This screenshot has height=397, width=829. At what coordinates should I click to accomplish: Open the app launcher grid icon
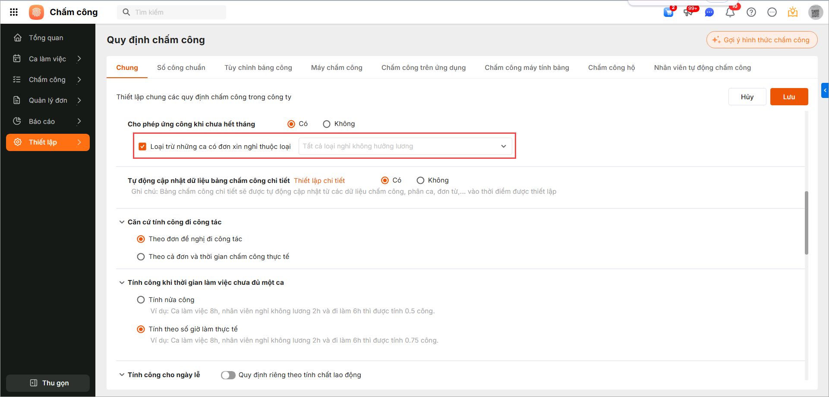click(x=14, y=12)
